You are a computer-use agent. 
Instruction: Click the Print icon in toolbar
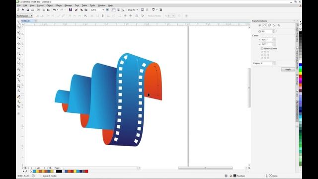point(32,10)
